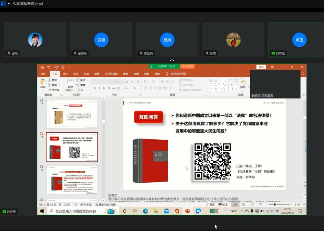
Task: Toggle Bold formatting in the font group
Action: tap(95, 88)
